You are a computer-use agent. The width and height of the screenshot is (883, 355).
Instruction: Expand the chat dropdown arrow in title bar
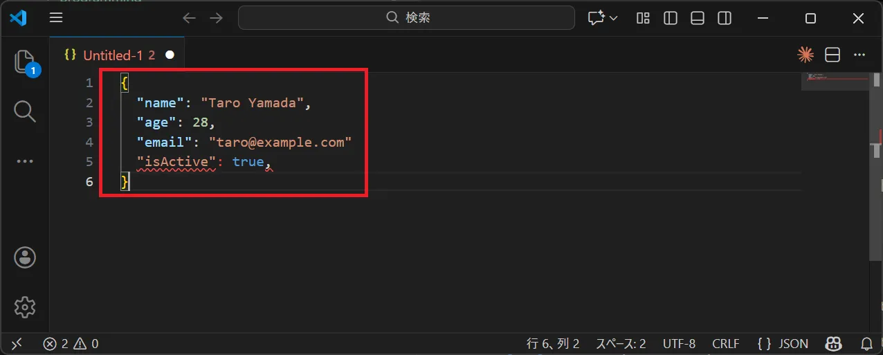(x=613, y=18)
